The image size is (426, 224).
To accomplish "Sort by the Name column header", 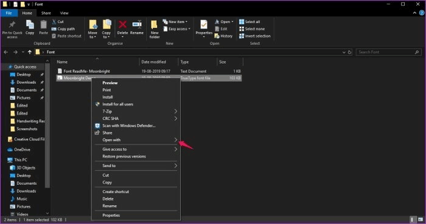I will (62, 62).
